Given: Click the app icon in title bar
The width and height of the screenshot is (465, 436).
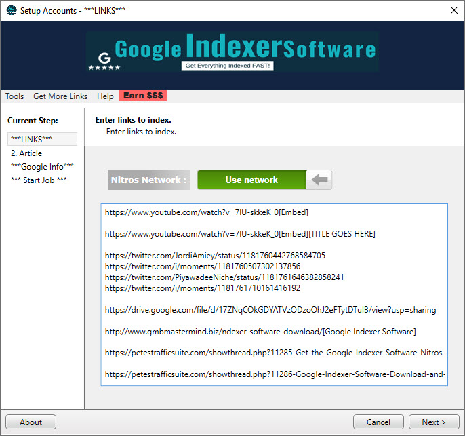Looking at the screenshot, I should tap(12, 10).
